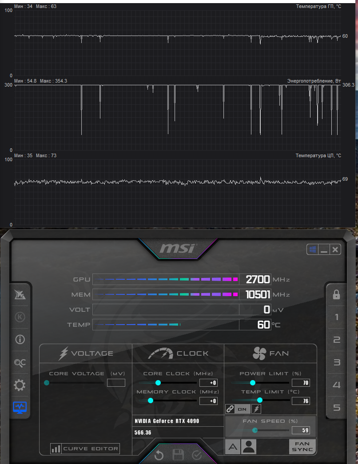358x464 pixels.
Task: Open the information (i) panel
Action: 20,339
